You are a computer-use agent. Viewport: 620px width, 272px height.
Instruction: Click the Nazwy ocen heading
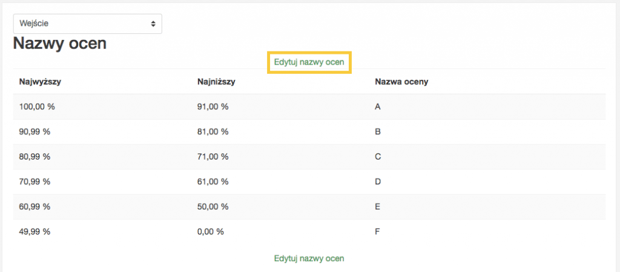[x=60, y=44]
